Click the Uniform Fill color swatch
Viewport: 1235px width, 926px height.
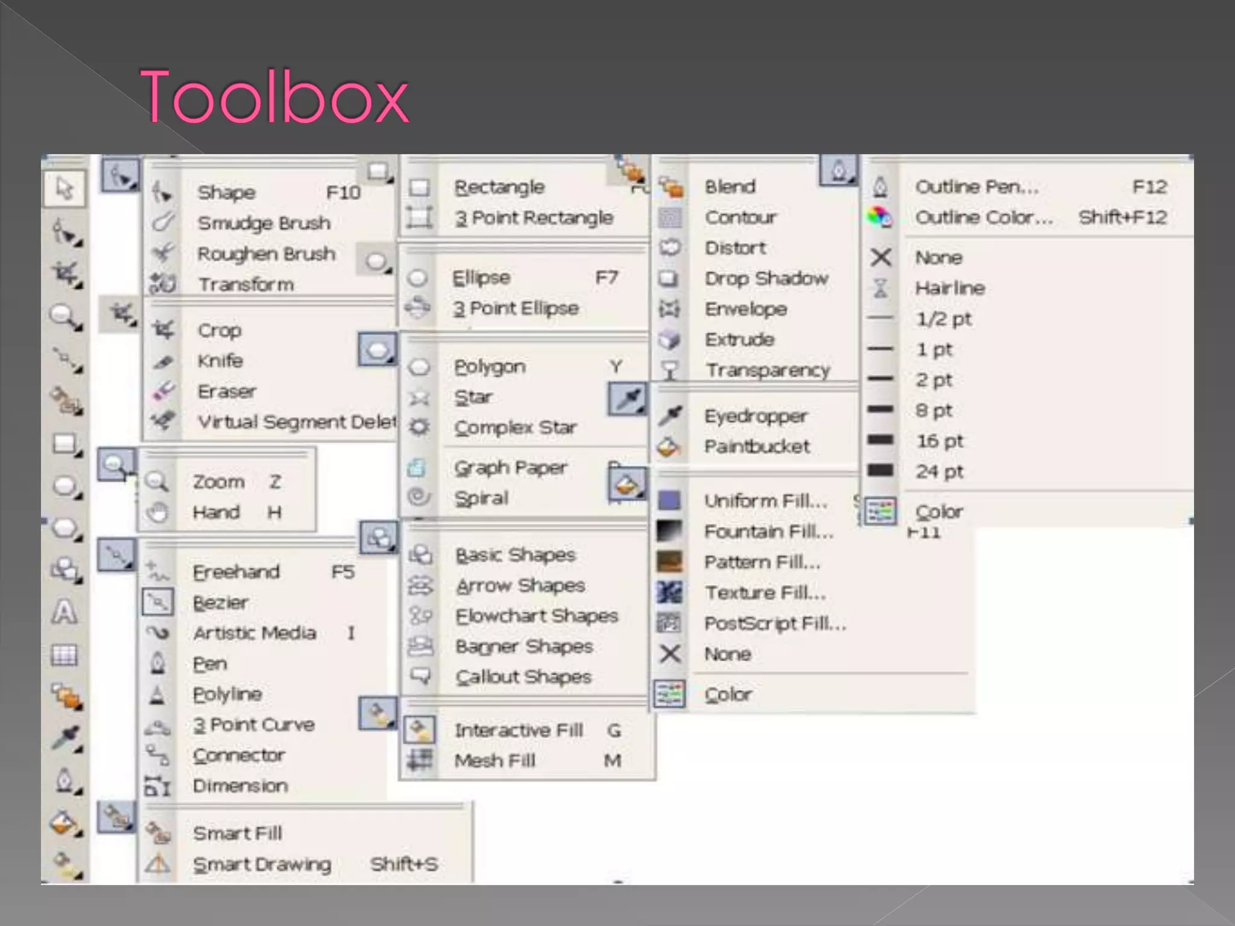(669, 500)
